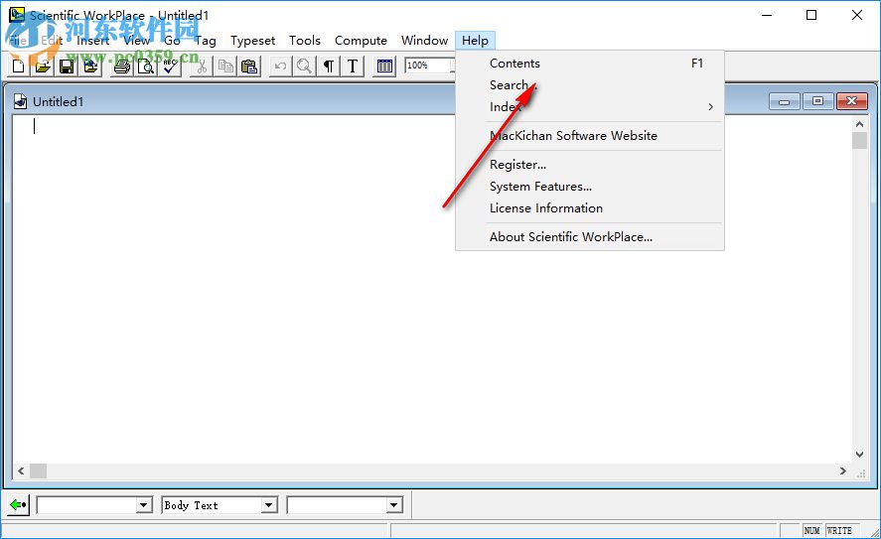Paste using the clipboard icon
This screenshot has width=881, height=539.
point(249,67)
